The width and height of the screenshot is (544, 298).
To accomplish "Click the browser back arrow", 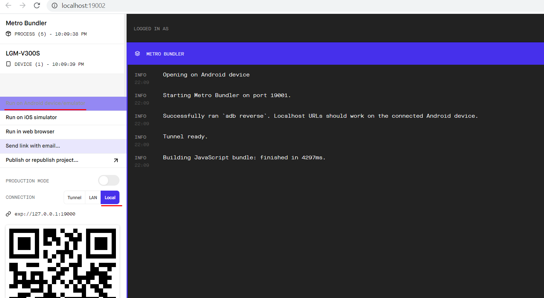I will pyautogui.click(x=9, y=5).
